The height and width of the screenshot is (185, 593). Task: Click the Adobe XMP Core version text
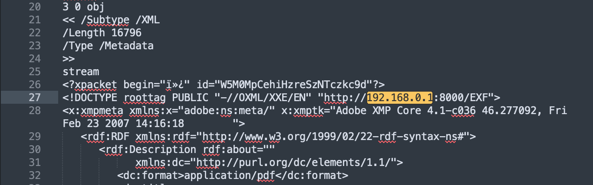pos(412,111)
